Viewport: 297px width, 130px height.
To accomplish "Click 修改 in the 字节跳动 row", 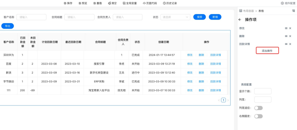I will (x=190, y=82).
